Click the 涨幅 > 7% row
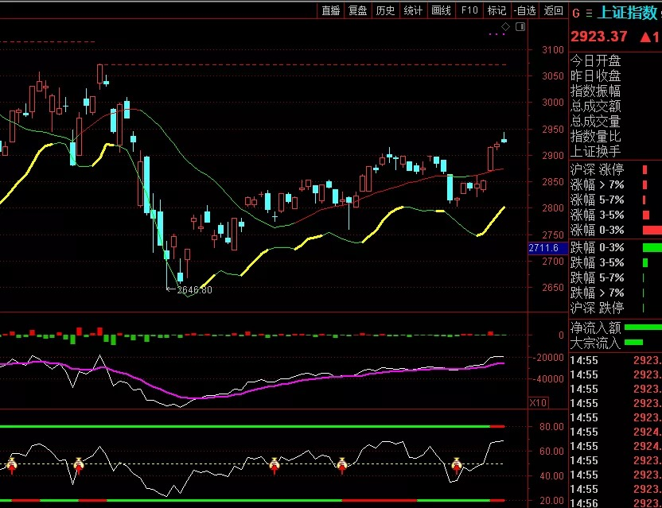The image size is (662, 508). point(616,184)
